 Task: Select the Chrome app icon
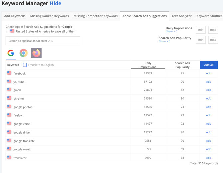[23, 53]
